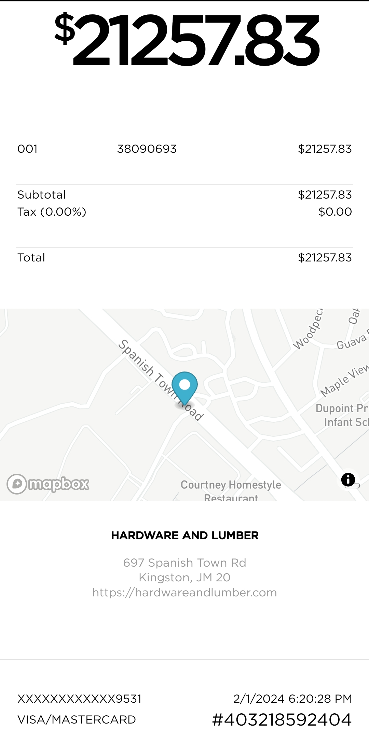
Task: Select the HARDWARE AND LUMBER merchant name
Action: pyautogui.click(x=184, y=535)
